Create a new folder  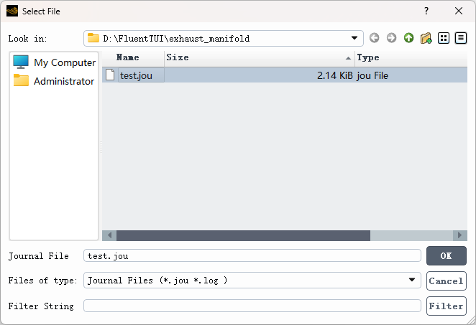[426, 38]
